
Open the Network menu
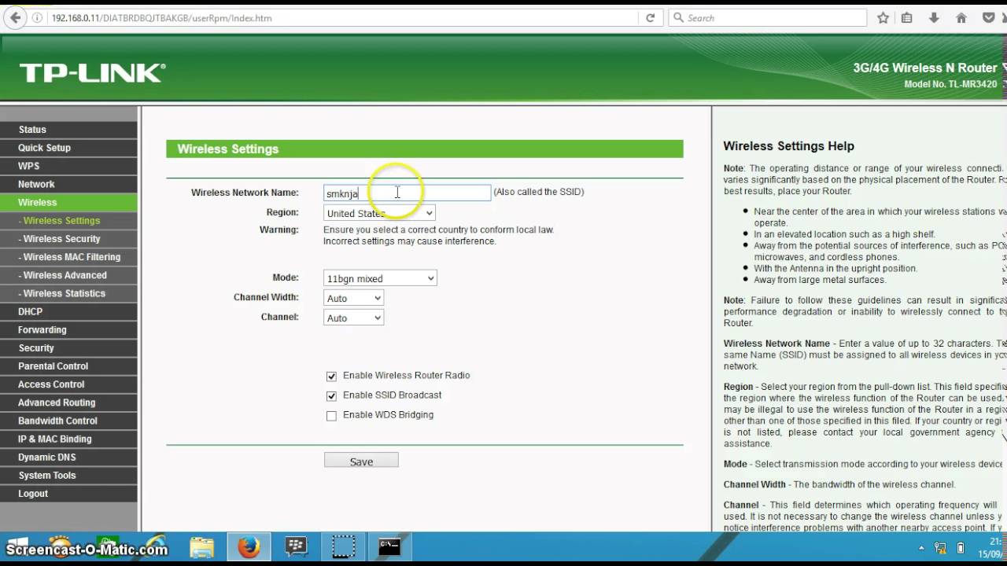(68, 184)
